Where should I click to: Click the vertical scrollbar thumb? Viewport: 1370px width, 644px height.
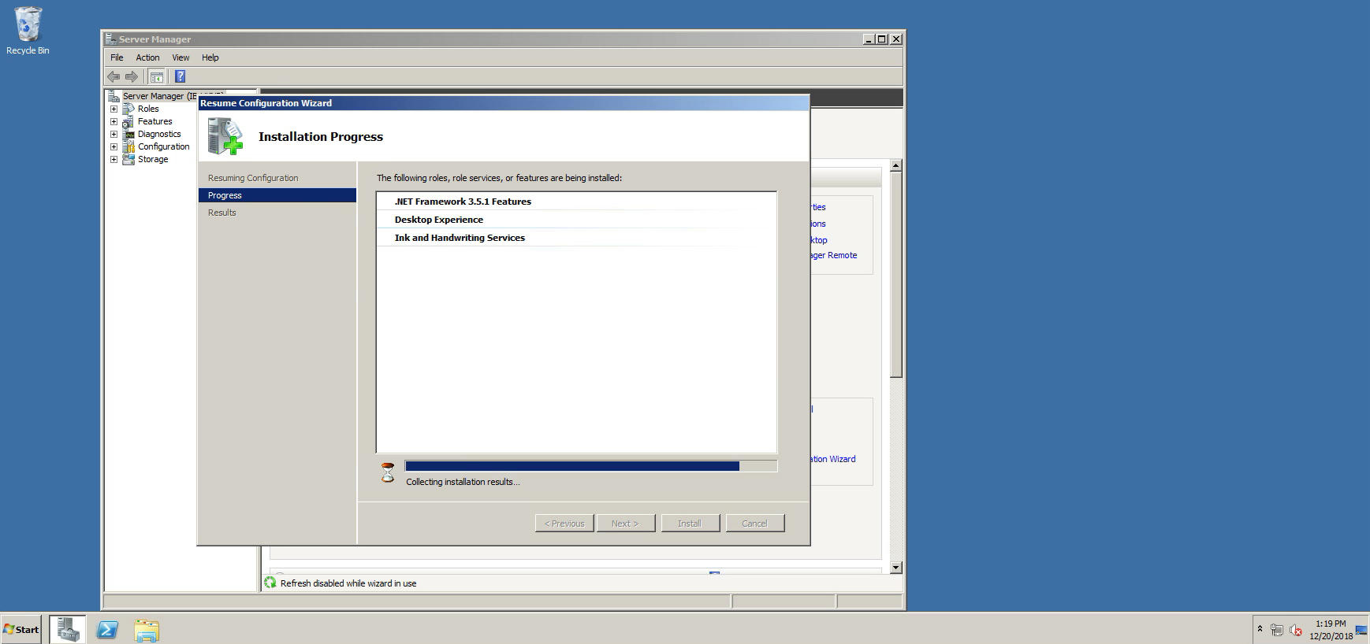pos(895,275)
